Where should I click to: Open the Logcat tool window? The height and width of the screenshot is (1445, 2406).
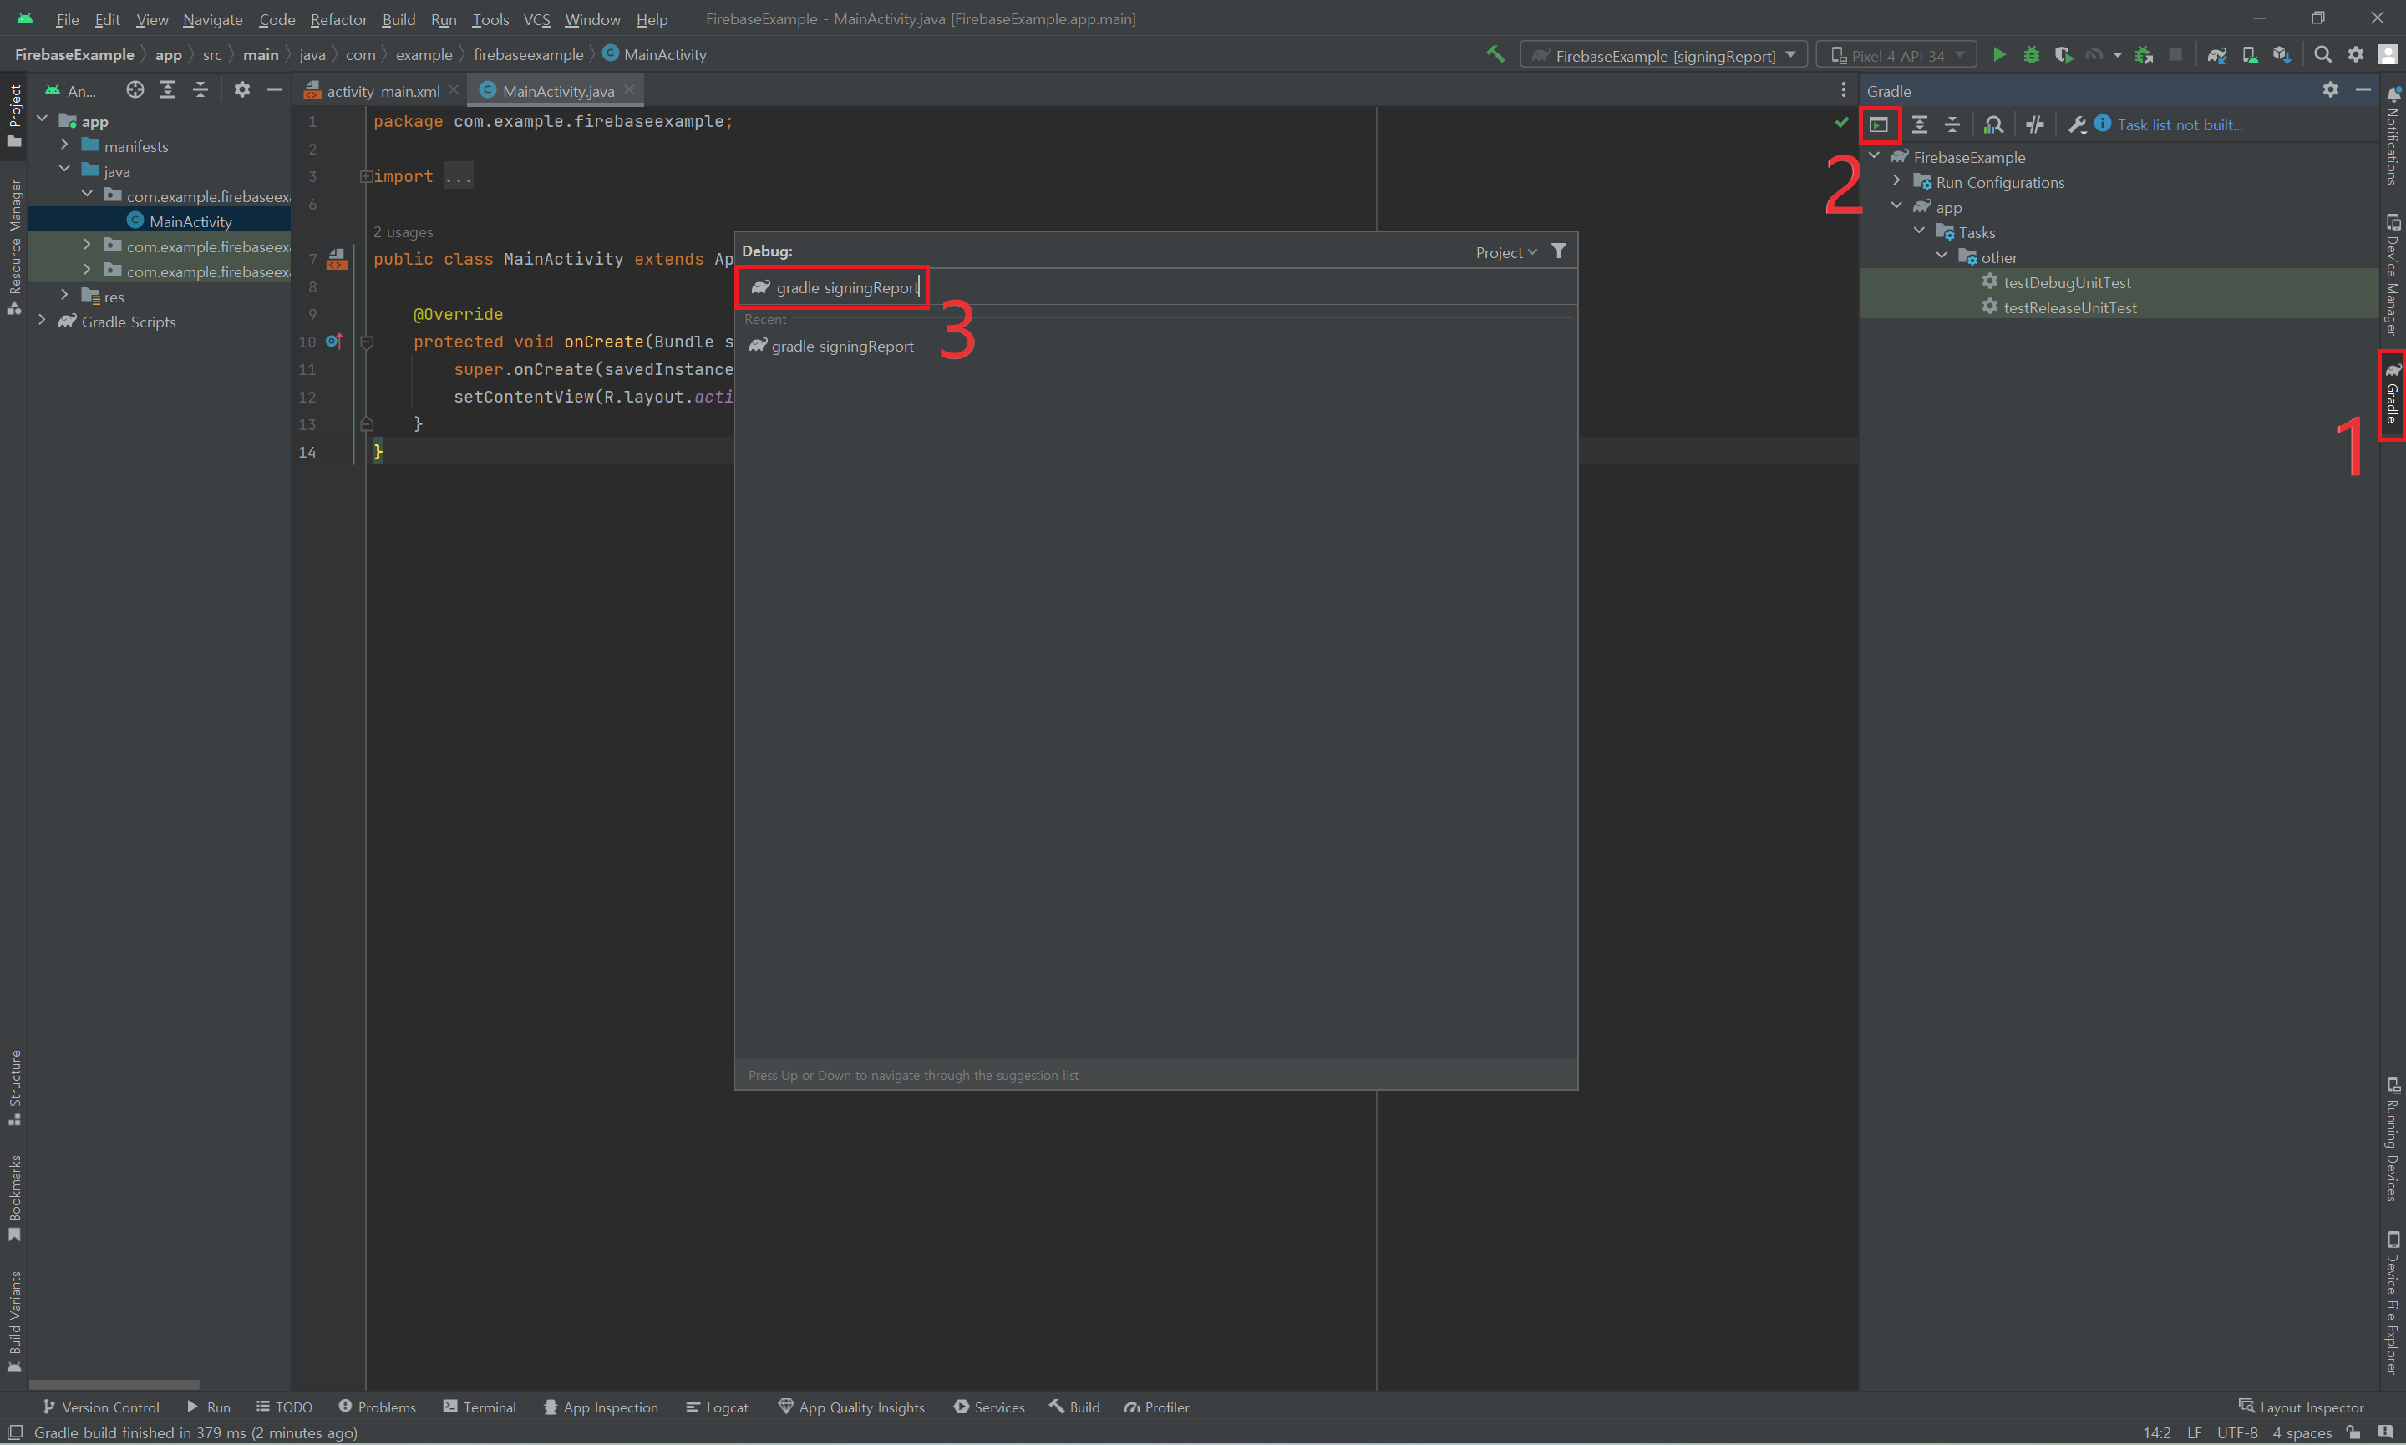click(717, 1407)
